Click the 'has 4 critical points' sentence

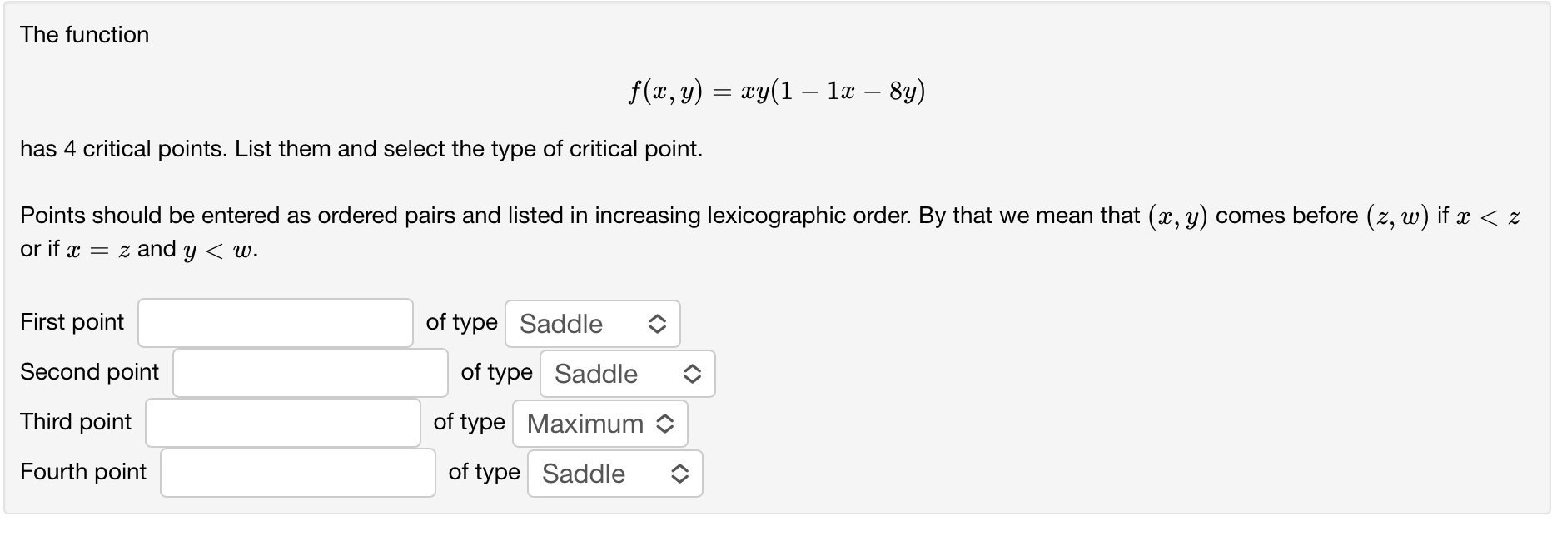pyautogui.click(x=361, y=149)
